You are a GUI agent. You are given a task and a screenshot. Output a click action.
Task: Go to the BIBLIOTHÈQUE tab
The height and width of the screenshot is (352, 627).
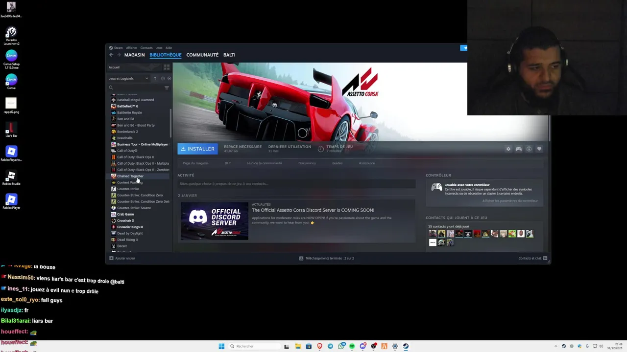166,55
